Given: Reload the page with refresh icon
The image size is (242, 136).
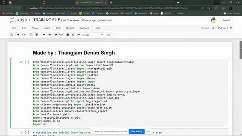Looking at the screenshot, I should click(x=19, y=8).
